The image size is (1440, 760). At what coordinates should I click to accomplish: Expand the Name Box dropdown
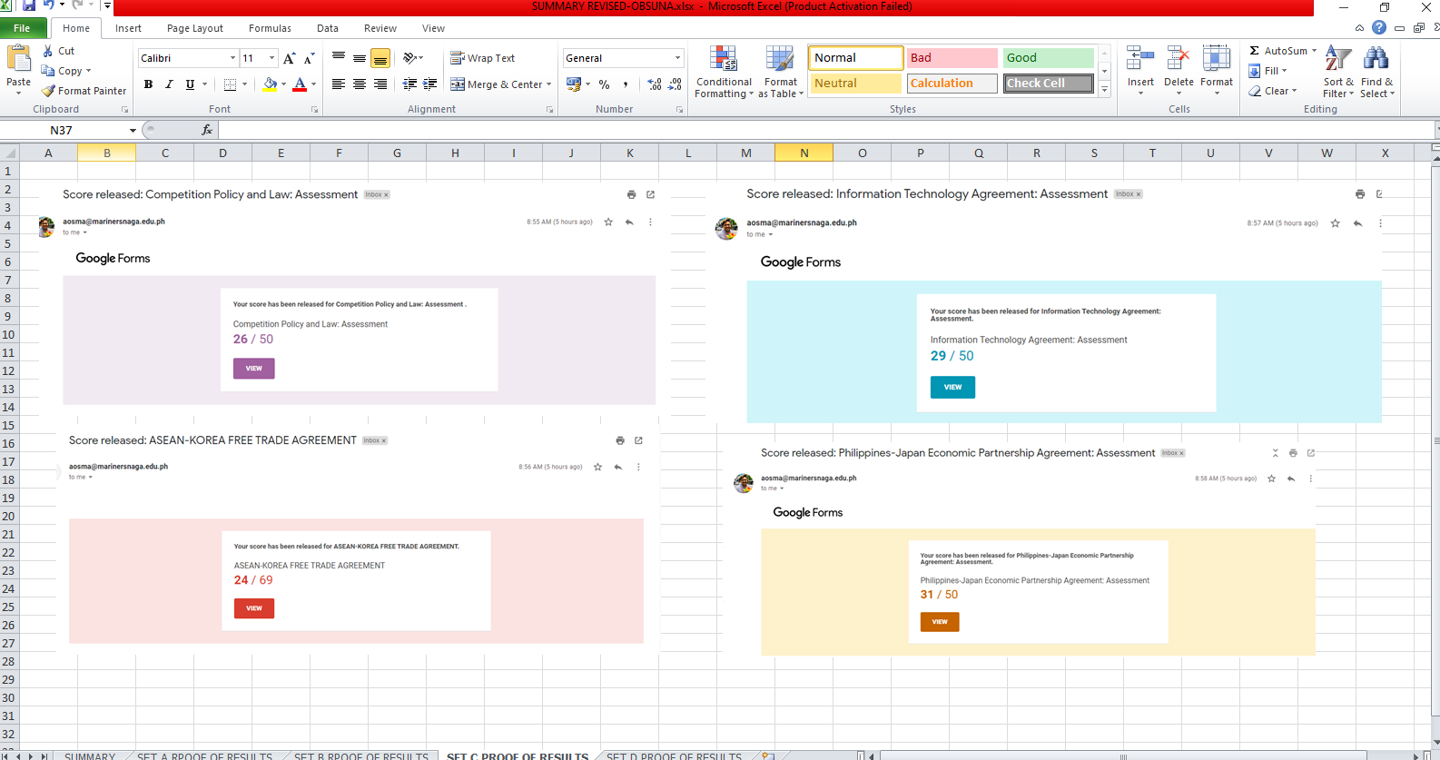(133, 130)
